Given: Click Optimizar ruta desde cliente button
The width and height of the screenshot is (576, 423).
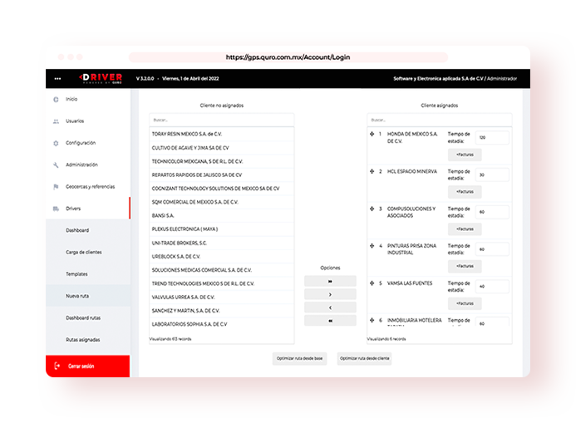Looking at the screenshot, I should (x=364, y=358).
